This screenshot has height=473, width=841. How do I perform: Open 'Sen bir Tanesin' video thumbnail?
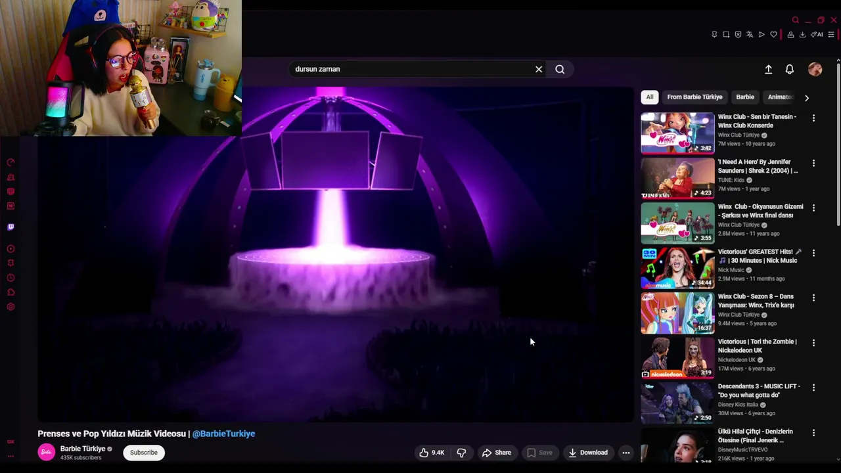677,133
